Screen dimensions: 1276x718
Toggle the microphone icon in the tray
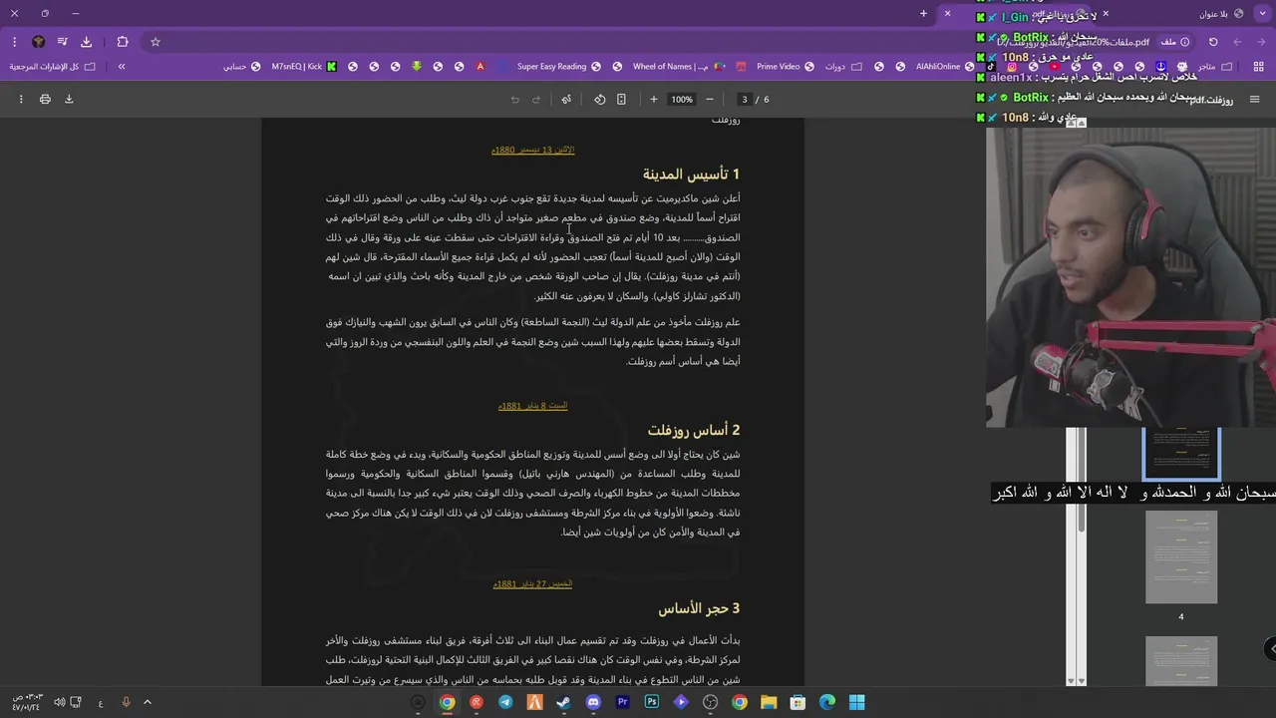pos(126,702)
